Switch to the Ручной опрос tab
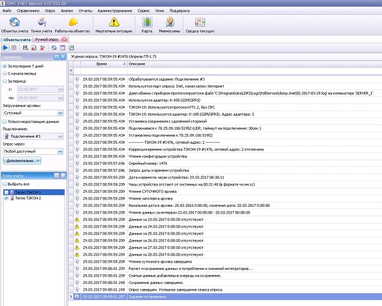 47,40
